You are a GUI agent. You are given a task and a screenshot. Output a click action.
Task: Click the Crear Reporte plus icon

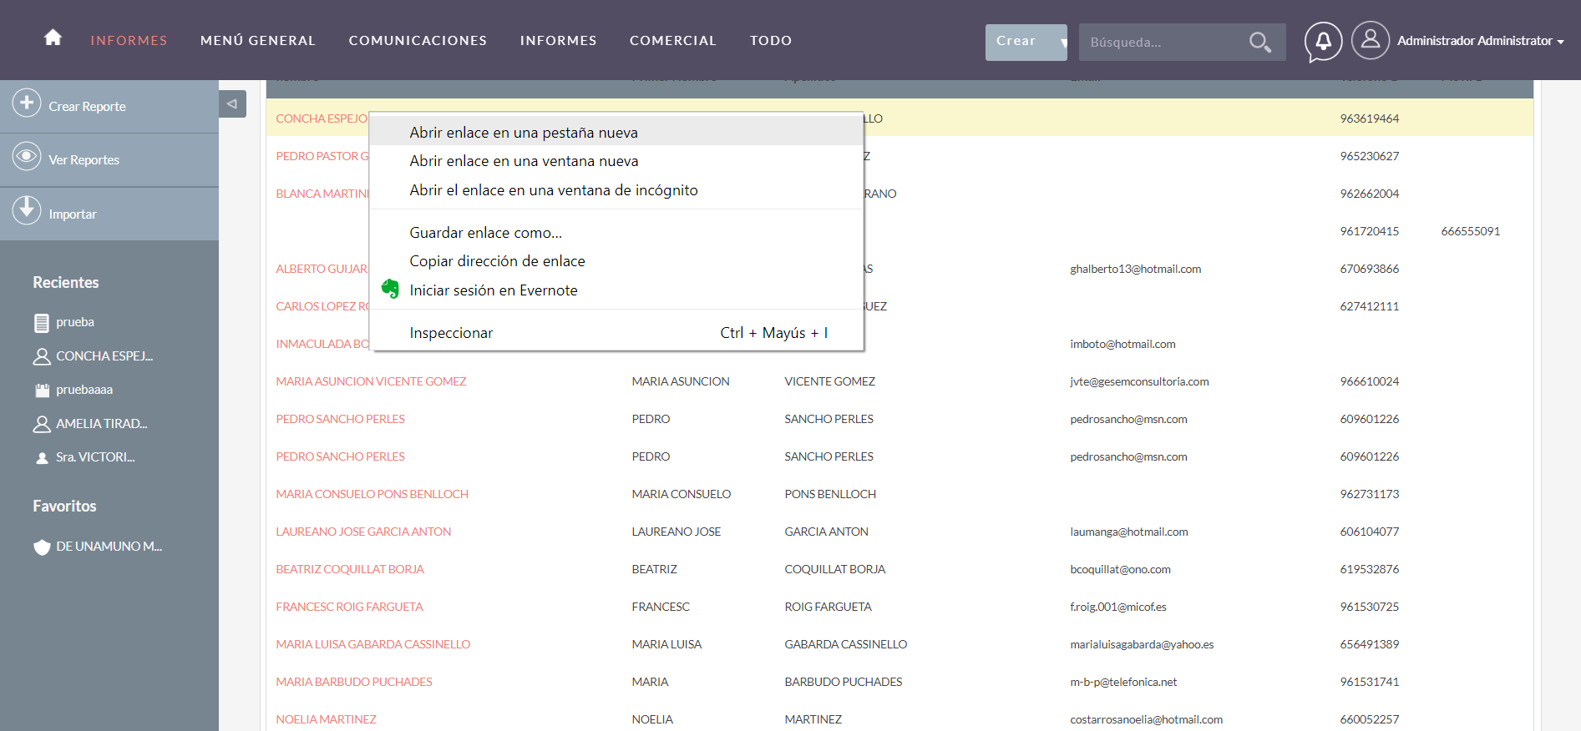(x=27, y=103)
